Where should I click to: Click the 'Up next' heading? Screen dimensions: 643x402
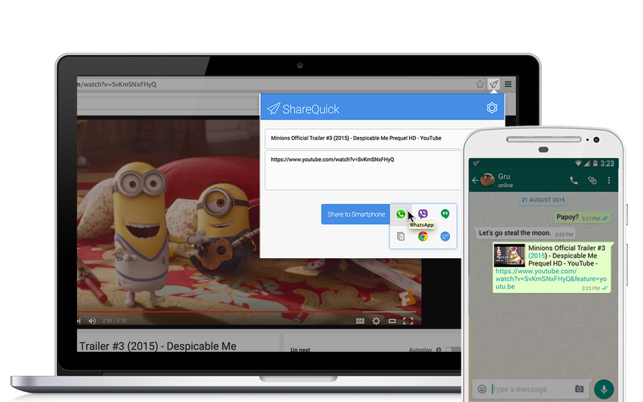[300, 350]
